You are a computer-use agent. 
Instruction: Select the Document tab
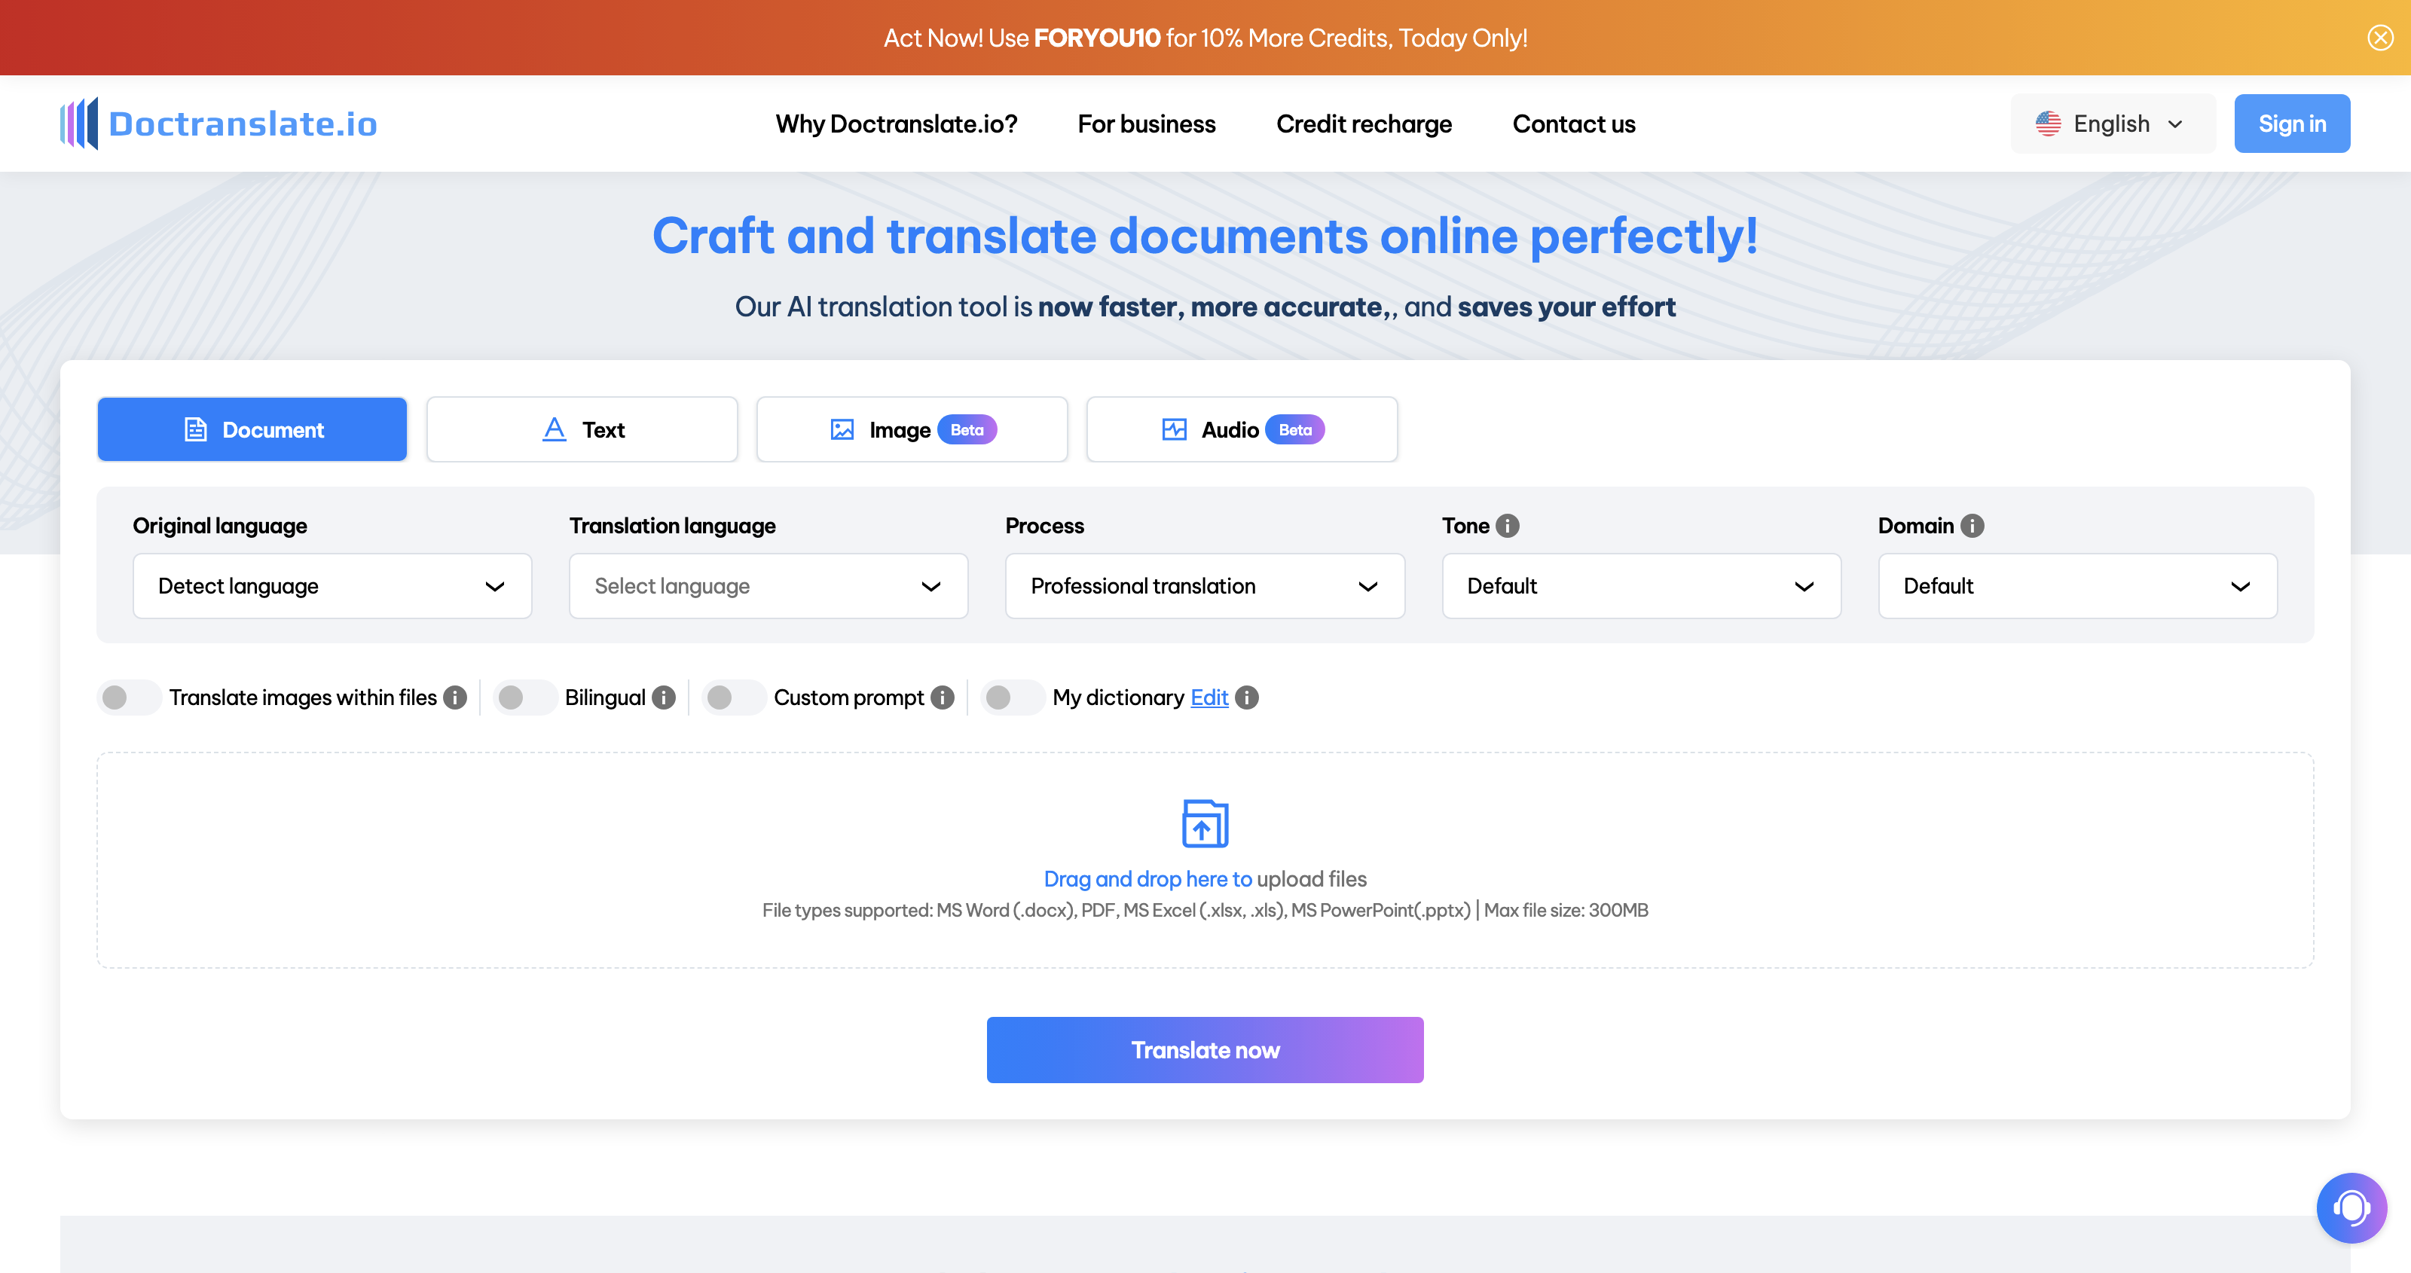click(x=252, y=429)
